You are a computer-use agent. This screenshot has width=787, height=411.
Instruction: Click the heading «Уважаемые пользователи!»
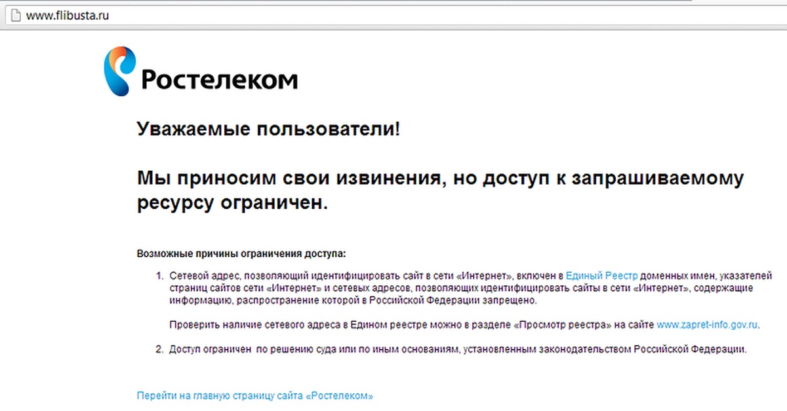tap(268, 129)
